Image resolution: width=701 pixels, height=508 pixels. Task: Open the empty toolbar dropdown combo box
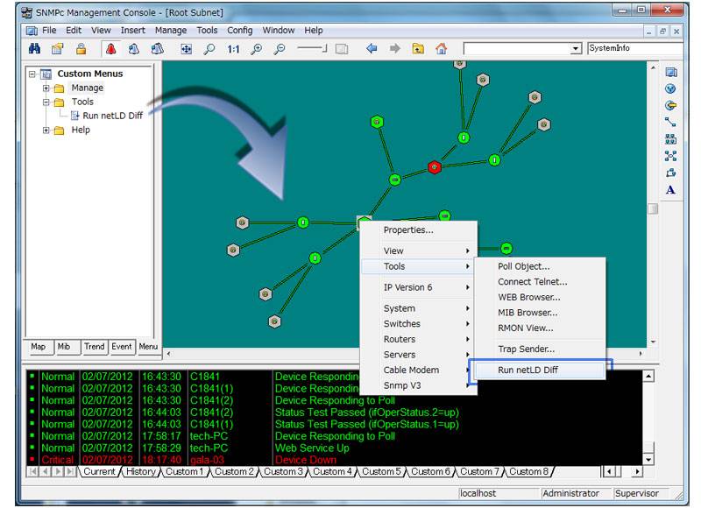pos(576,49)
